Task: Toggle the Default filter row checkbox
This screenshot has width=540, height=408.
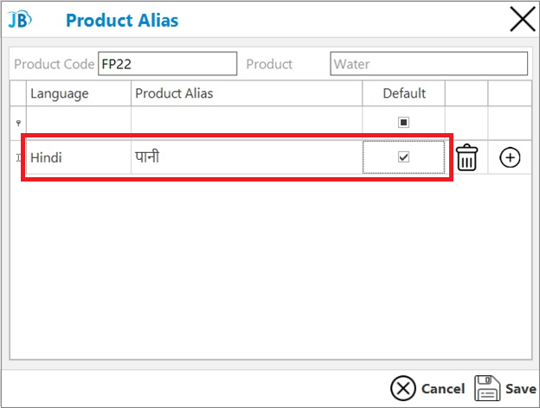Action: pyautogui.click(x=403, y=122)
